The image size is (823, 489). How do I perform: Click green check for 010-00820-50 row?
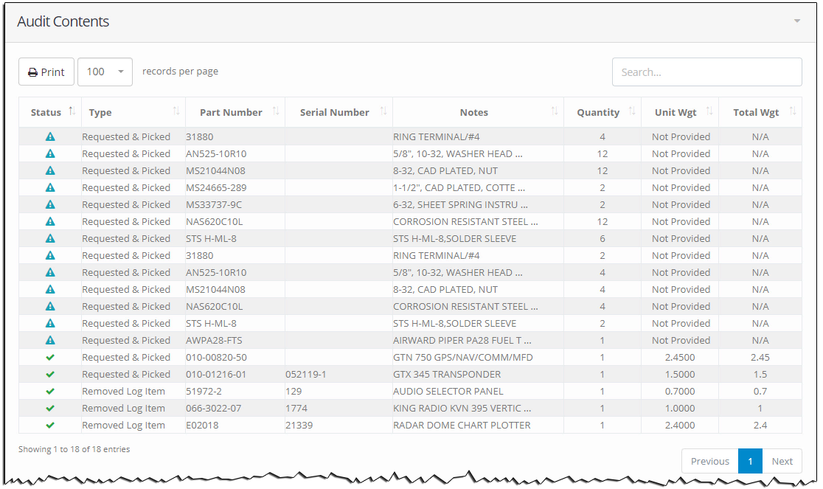[50, 357]
